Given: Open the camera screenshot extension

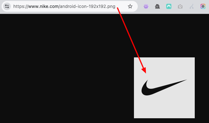Looking at the screenshot, I should pos(180,6).
